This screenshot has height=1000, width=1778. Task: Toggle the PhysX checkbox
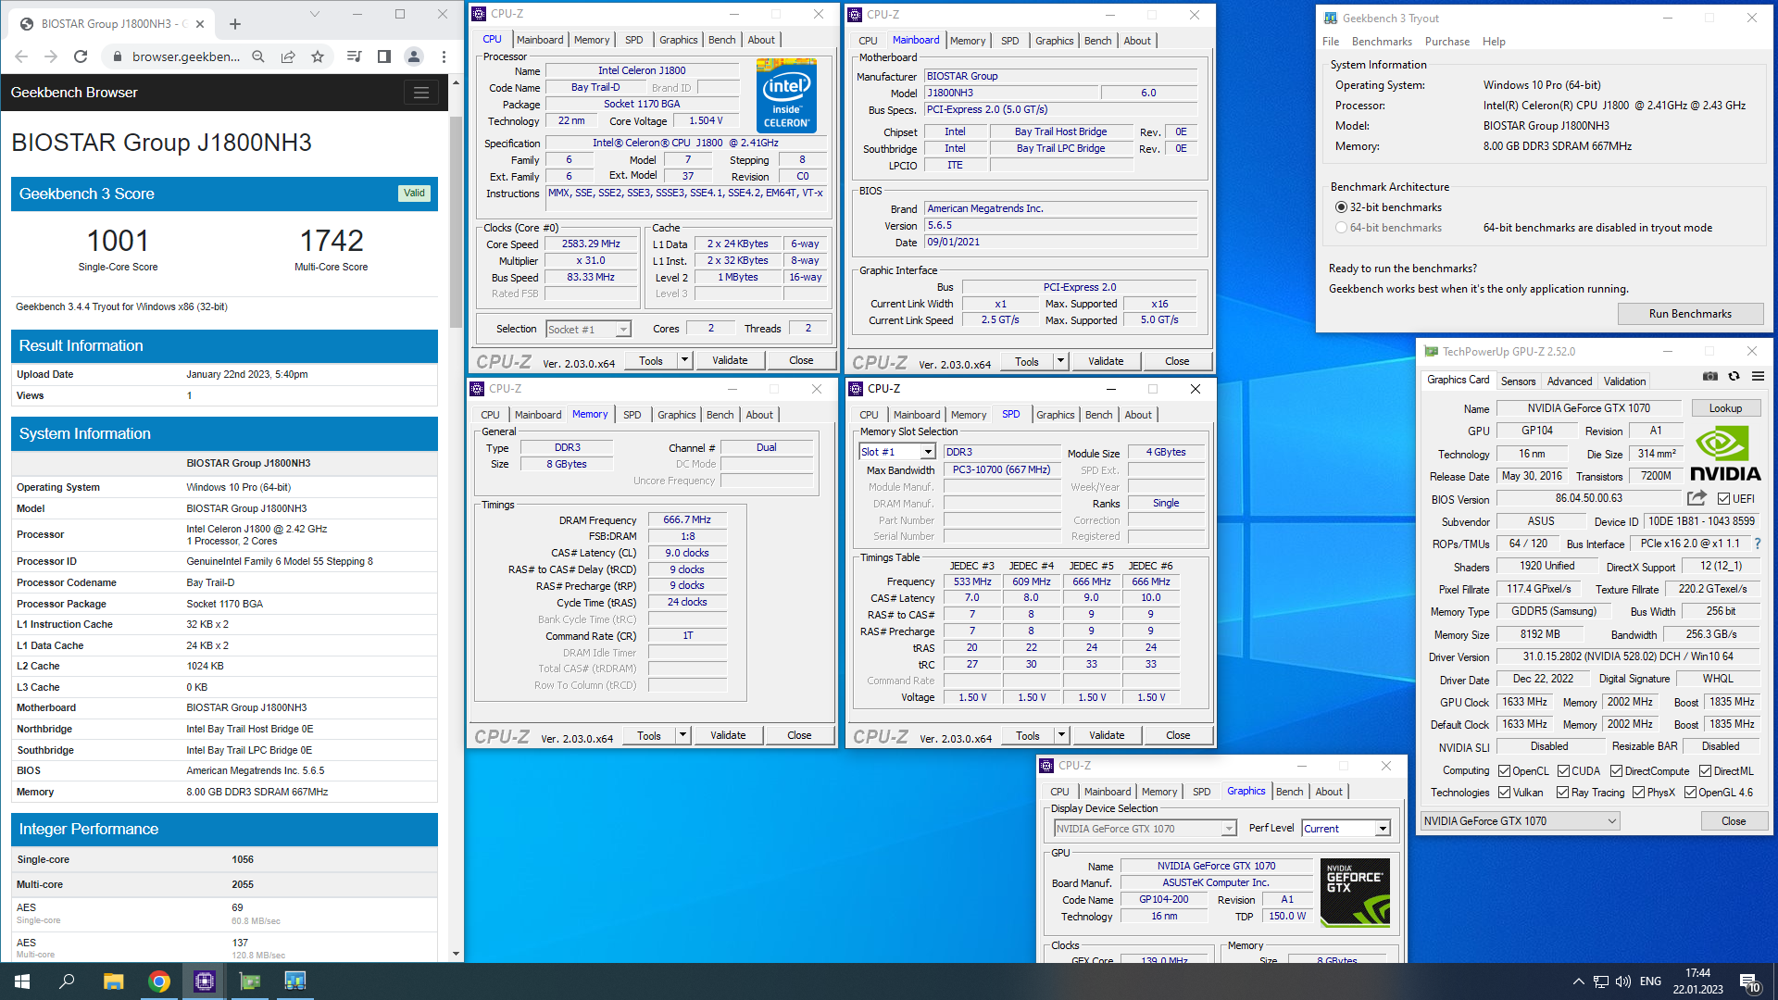pyautogui.click(x=1638, y=793)
